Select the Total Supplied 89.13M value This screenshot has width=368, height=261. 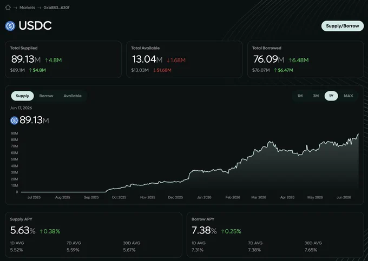[x=26, y=59]
